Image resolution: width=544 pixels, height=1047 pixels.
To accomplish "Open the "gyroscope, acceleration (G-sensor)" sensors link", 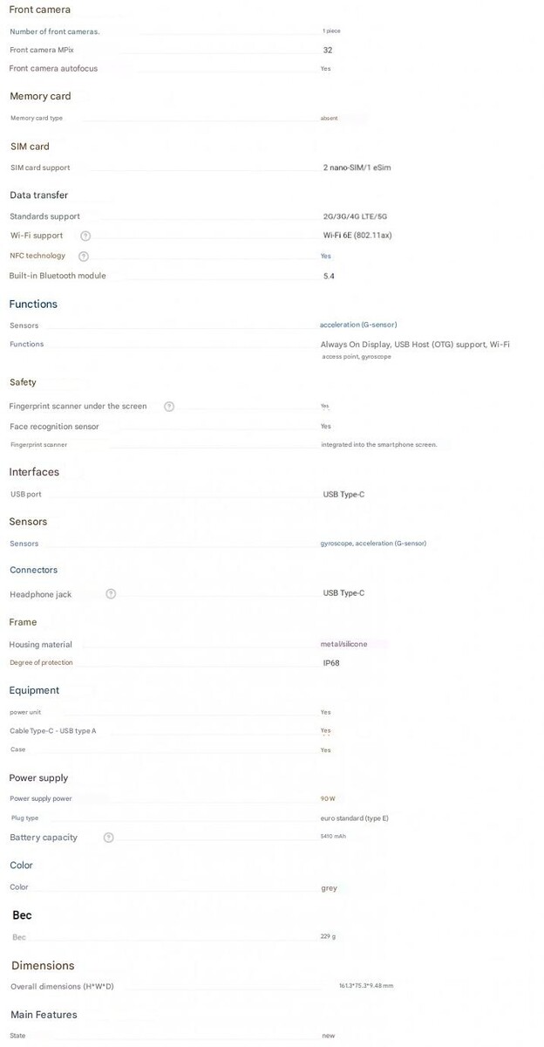I will pyautogui.click(x=373, y=544).
